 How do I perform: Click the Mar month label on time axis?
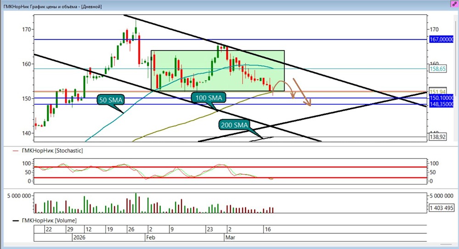tap(230, 237)
